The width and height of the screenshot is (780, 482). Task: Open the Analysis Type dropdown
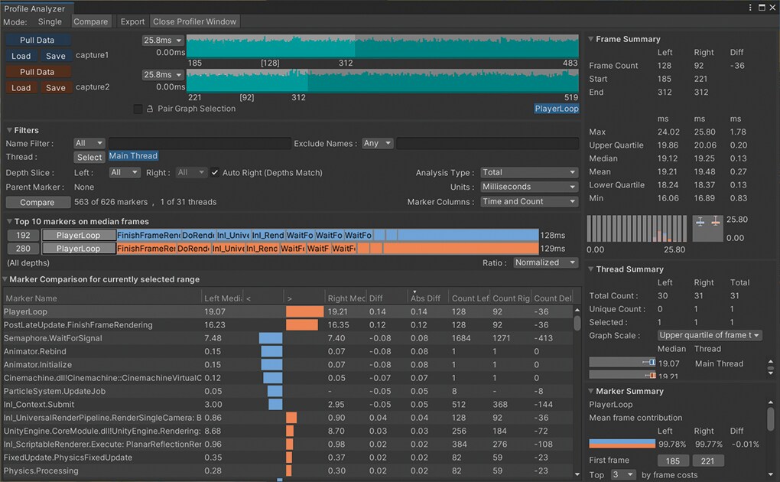coord(528,173)
